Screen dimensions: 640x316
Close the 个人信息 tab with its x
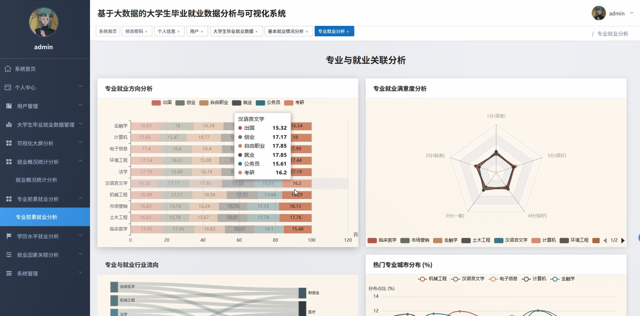[x=178, y=32]
